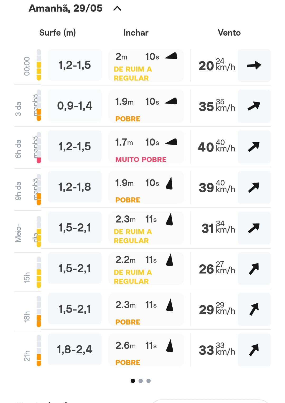Screen dimensions: 285x403
Task: Click the swell direction icon in 00:00 row
Action: click(171, 56)
